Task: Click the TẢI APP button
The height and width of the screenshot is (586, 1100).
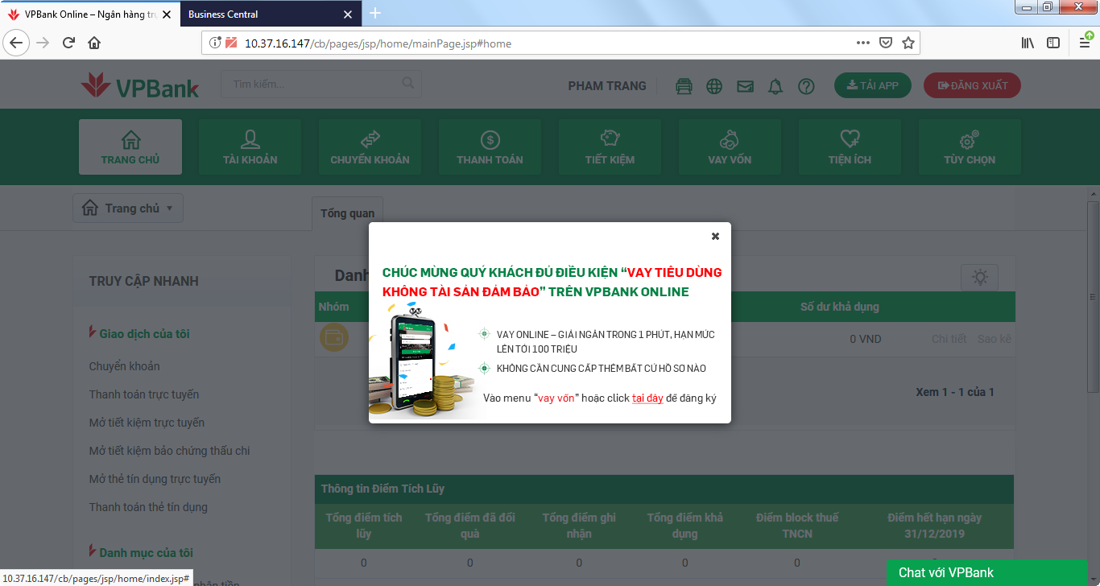Action: [x=873, y=85]
